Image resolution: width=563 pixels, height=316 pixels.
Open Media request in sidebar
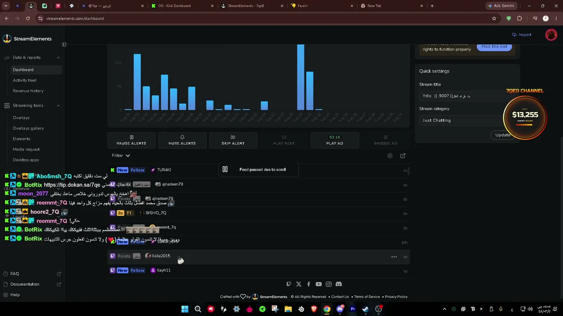pyautogui.click(x=26, y=149)
